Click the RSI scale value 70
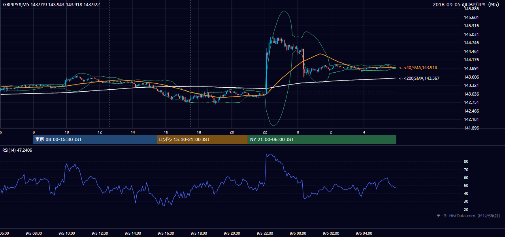 coord(466,169)
